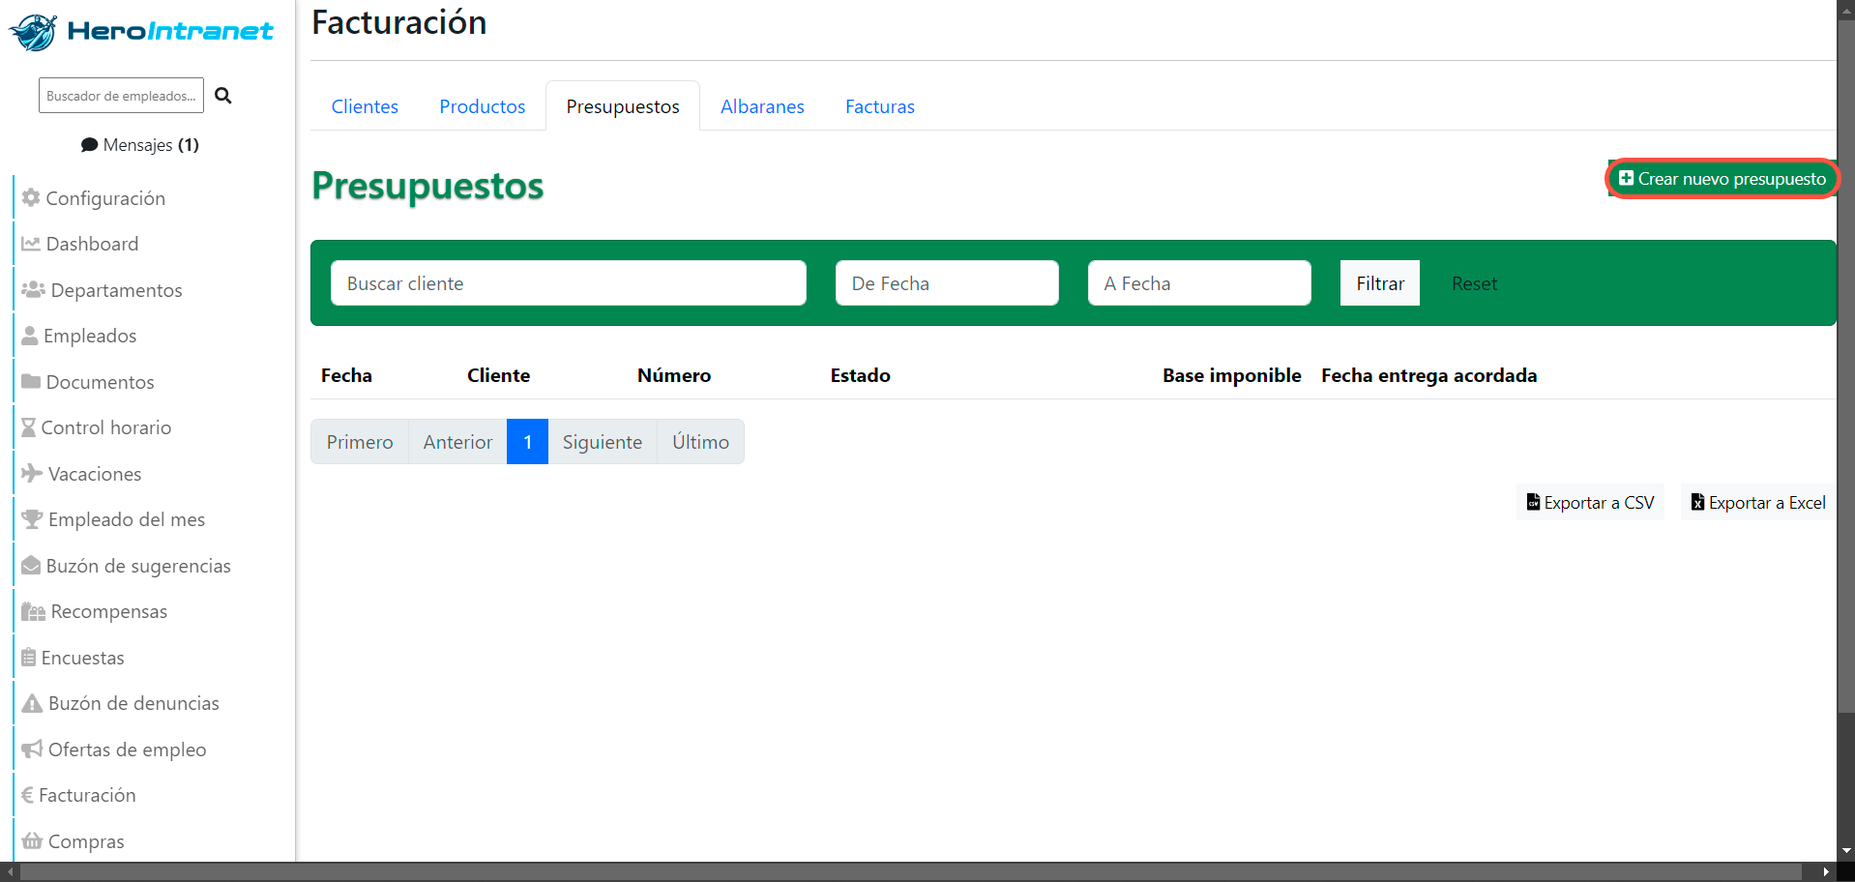Click the Reset link
This screenshot has height=882, width=1855.
pyautogui.click(x=1474, y=283)
